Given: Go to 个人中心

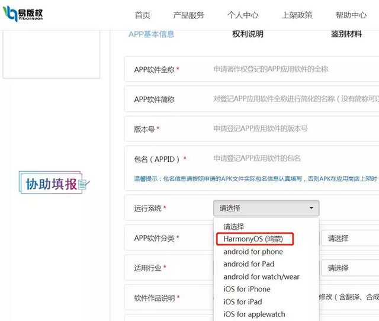Looking at the screenshot, I should pos(243,15).
